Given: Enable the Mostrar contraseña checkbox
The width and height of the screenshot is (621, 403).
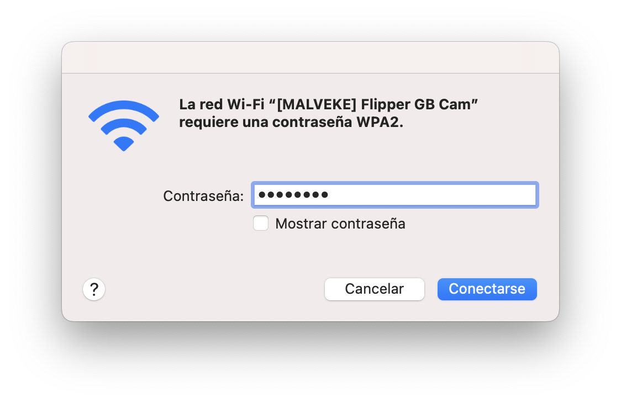Looking at the screenshot, I should 261,223.
